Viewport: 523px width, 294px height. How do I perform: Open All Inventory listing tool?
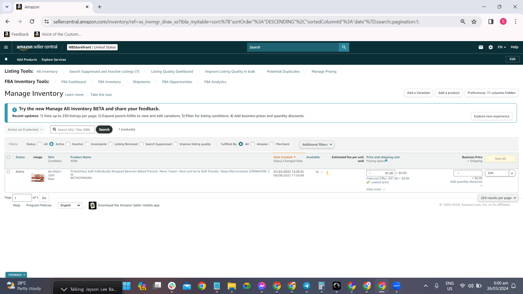click(x=47, y=72)
